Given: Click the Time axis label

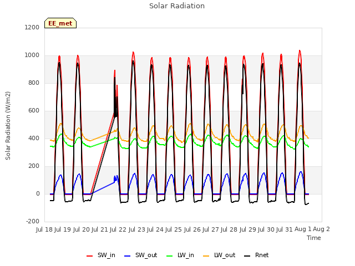Looking at the screenshot, I should click(314, 238).
